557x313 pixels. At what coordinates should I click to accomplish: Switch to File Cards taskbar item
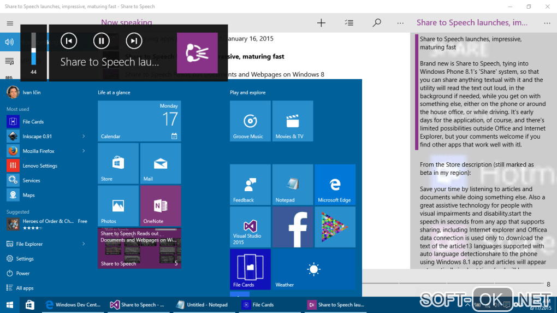click(269, 305)
